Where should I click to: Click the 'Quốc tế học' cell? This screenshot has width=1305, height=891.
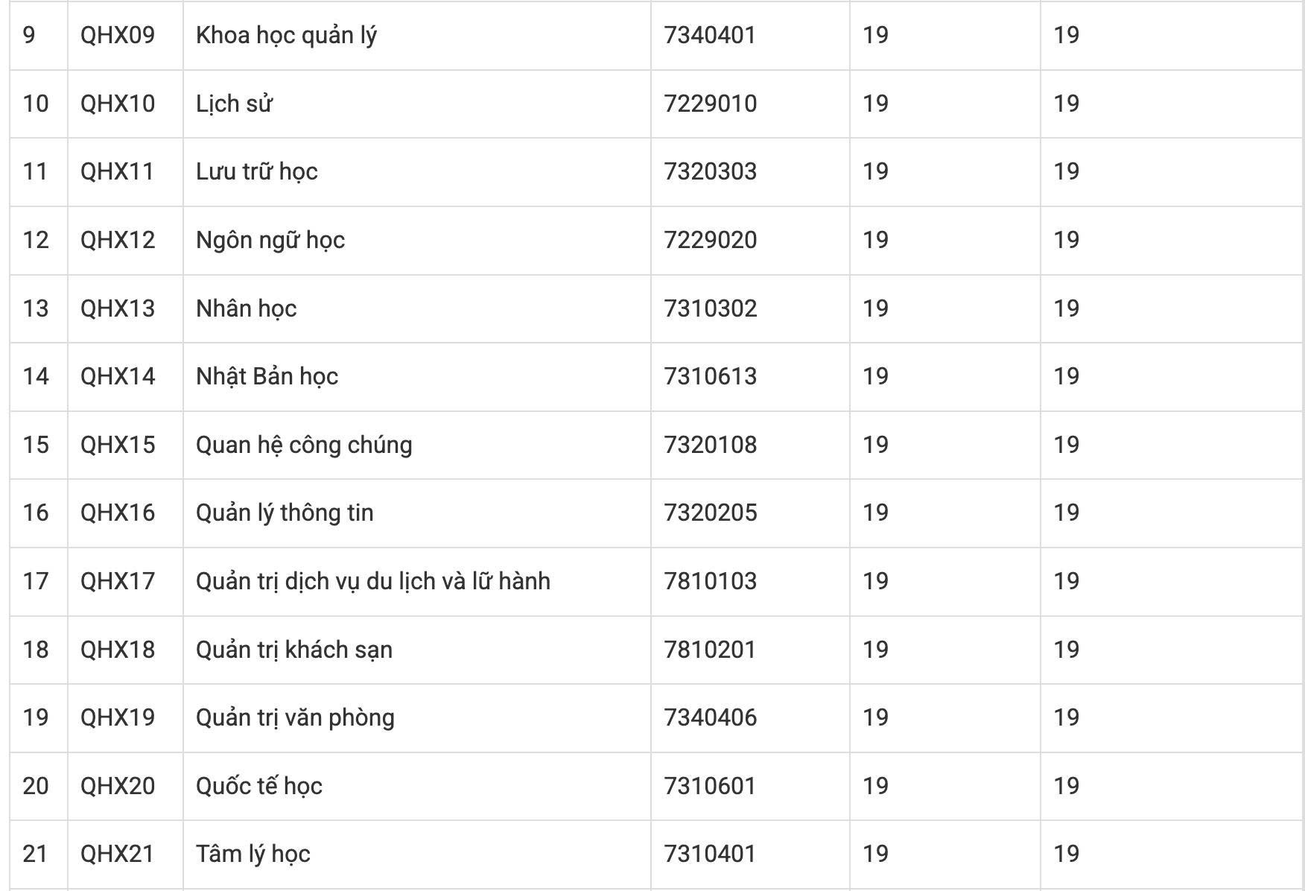point(416,786)
